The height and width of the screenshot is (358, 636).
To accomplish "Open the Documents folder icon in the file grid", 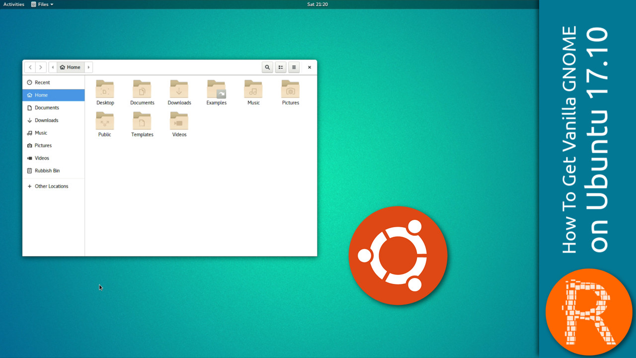I will tap(142, 89).
